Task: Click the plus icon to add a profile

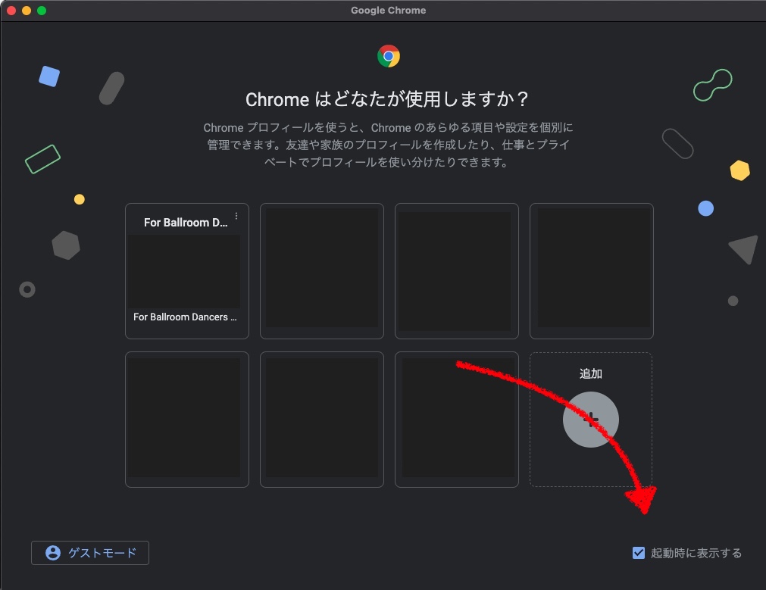Action: [591, 420]
